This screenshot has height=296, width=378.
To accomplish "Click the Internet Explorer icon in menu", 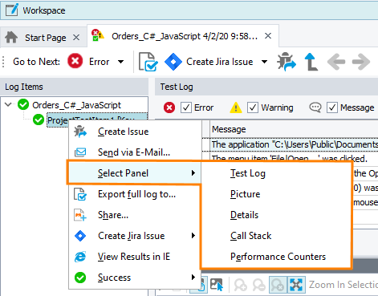I will click(80, 257).
